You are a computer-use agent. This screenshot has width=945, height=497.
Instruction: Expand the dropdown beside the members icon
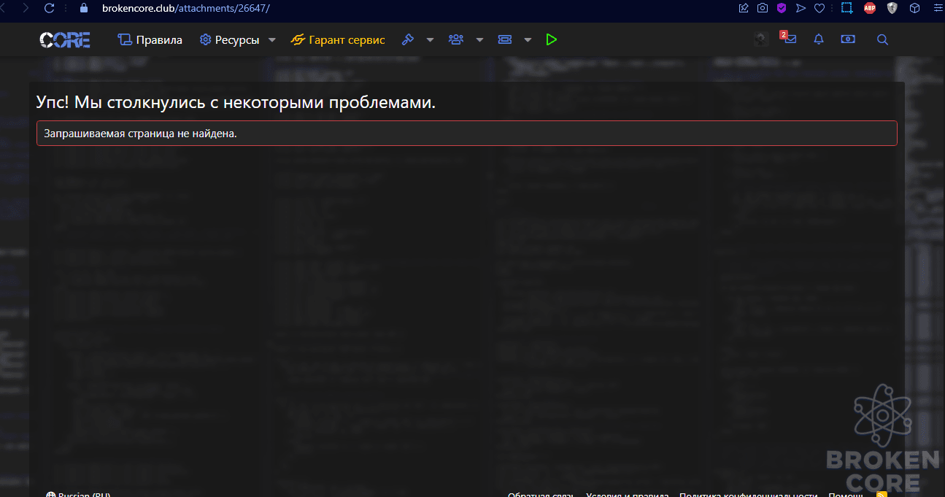(x=479, y=40)
